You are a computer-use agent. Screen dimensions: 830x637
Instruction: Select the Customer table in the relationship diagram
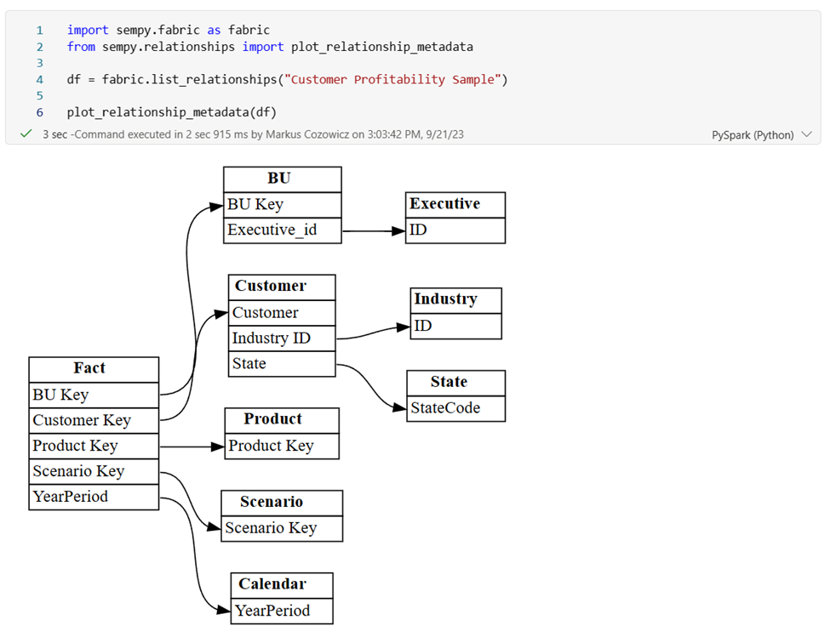[281, 287]
